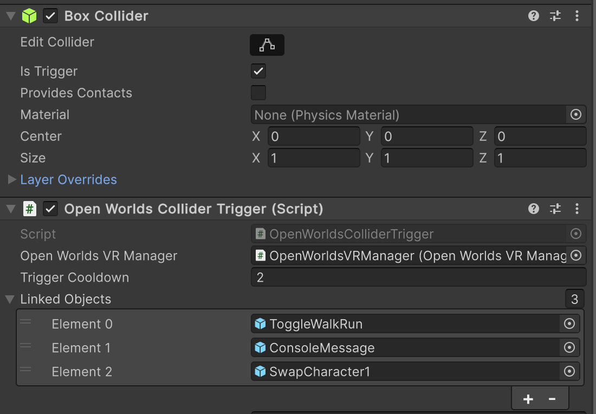The height and width of the screenshot is (414, 596).
Task: Uncheck the Is Trigger checkbox
Action: pos(258,71)
